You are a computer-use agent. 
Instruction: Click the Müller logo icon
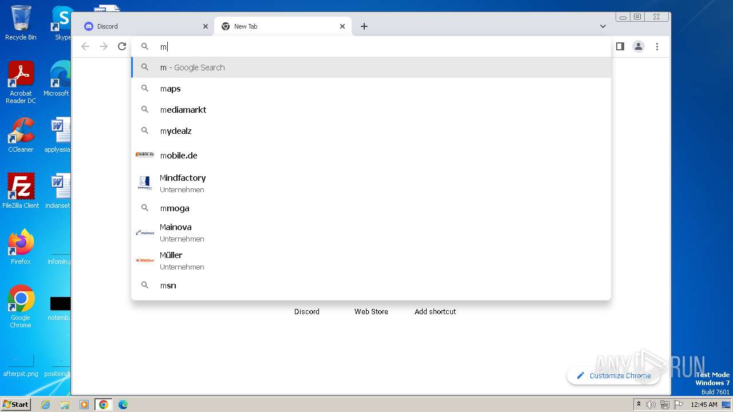tap(145, 260)
